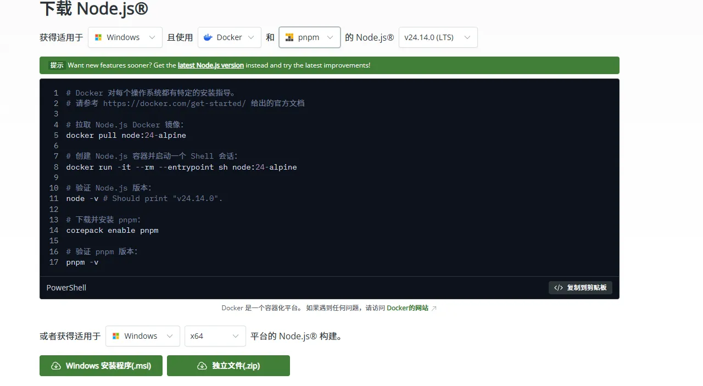The height and width of the screenshot is (386, 703).
Task: Click the download icon on the ZIP button
Action: (202, 366)
